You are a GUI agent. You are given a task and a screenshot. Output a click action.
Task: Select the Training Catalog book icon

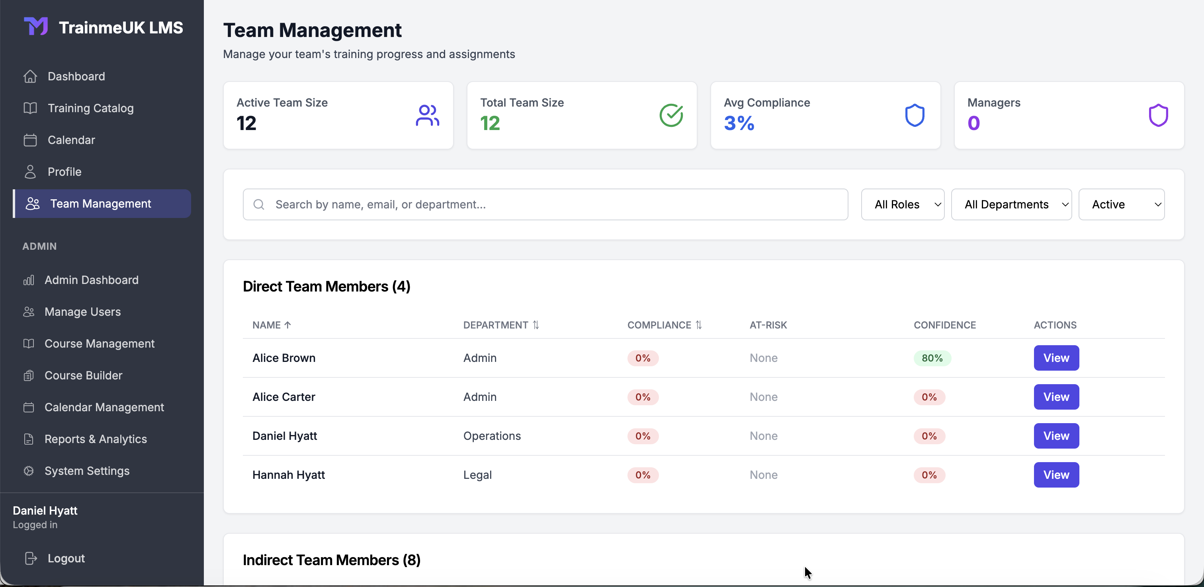point(30,108)
